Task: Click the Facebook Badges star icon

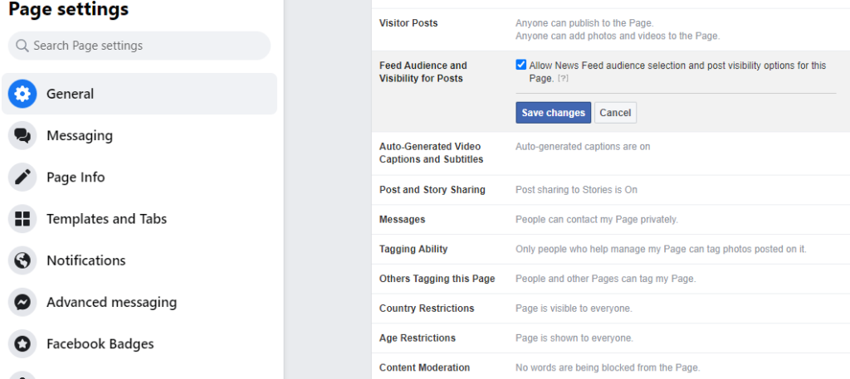Action: tap(22, 343)
